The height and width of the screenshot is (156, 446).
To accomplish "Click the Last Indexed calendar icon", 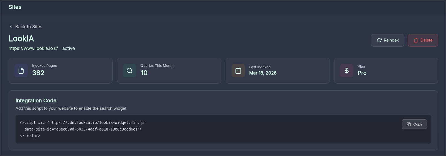I will (x=238, y=71).
